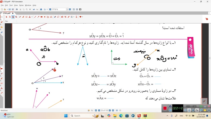The image size is (211, 119).
Task: Open the Extras menu
Action: coord(21,5)
